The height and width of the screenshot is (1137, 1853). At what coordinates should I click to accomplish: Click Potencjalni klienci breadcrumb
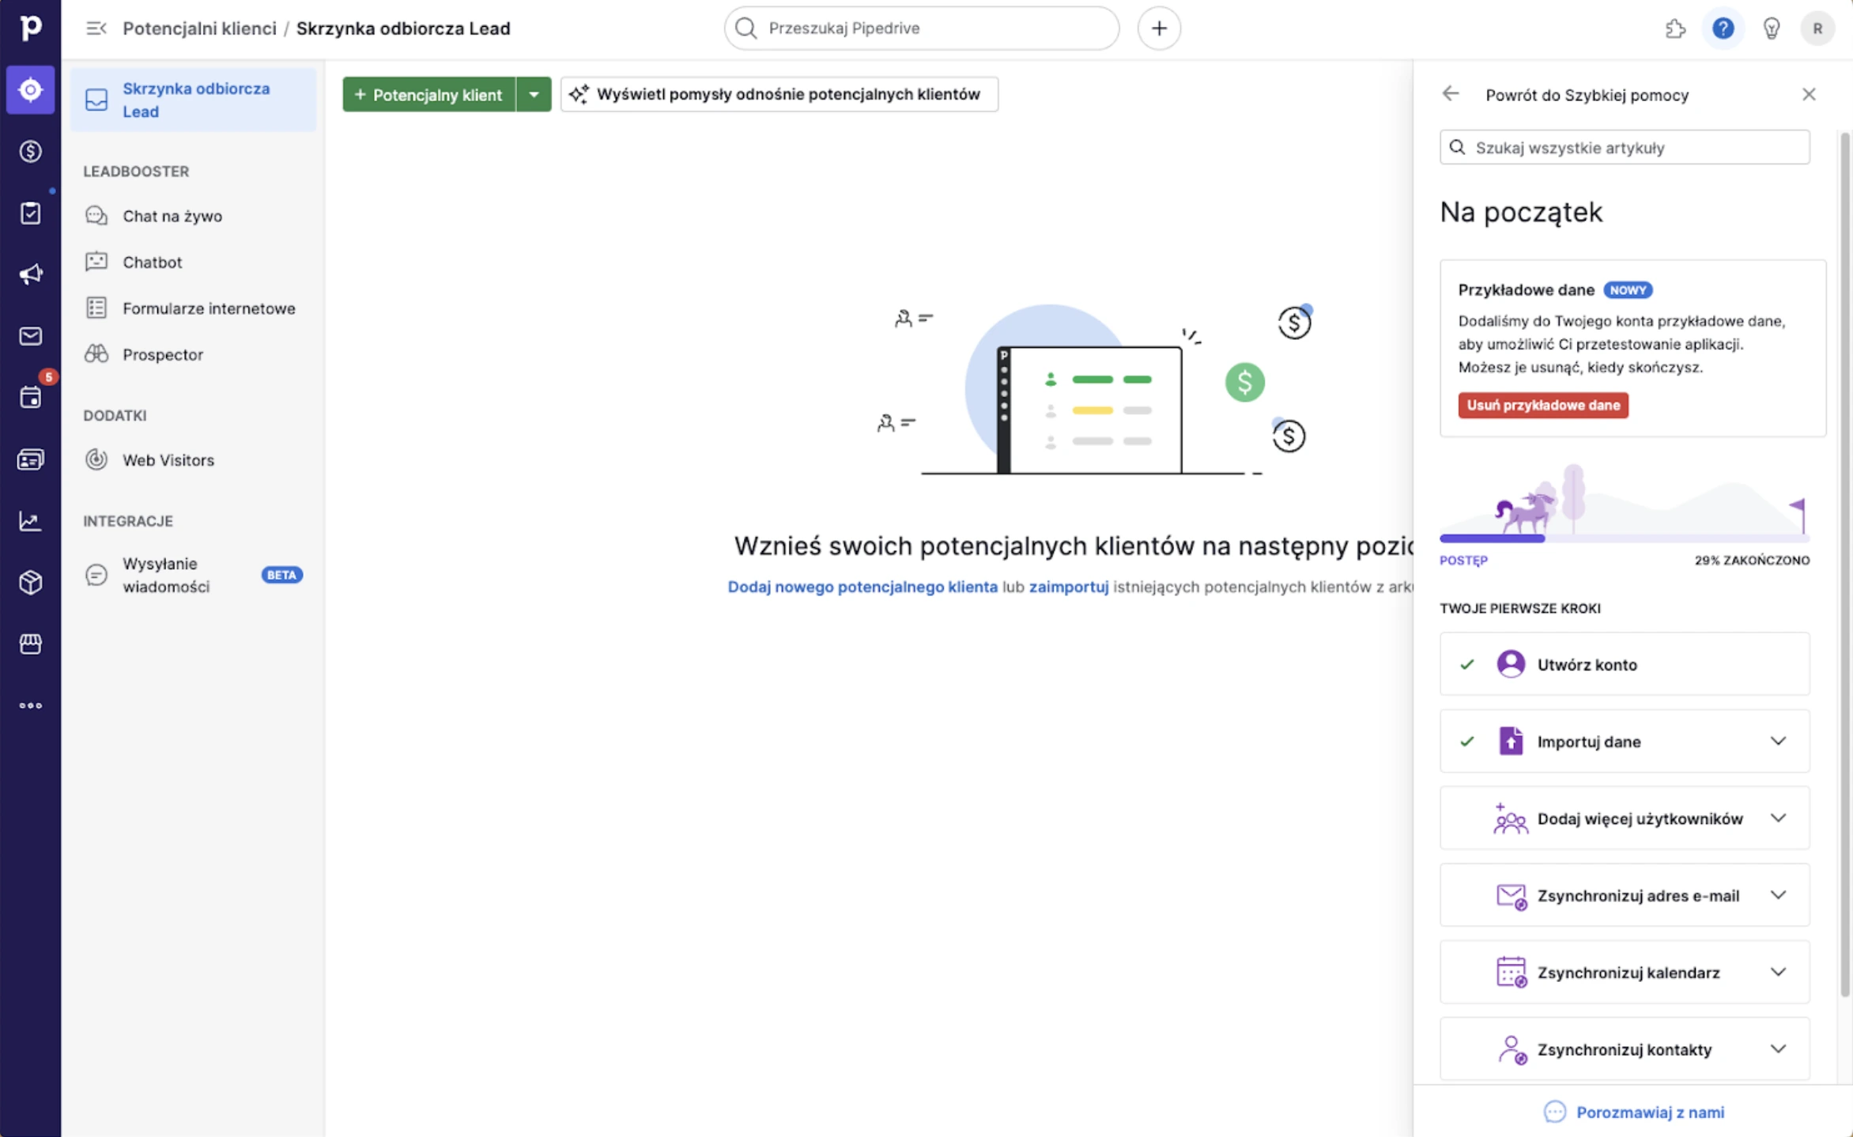[199, 28]
